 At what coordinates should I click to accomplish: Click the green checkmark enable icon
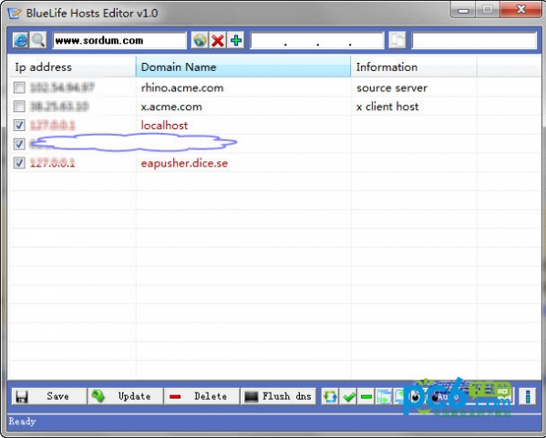[348, 396]
